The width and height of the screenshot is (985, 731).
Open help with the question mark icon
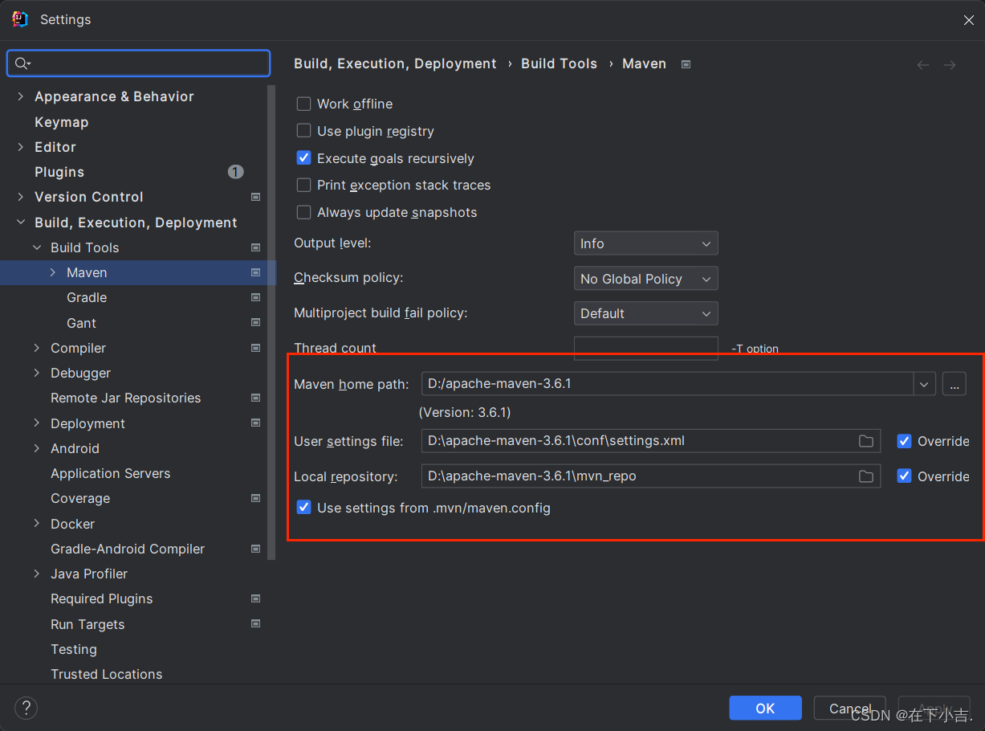click(26, 708)
